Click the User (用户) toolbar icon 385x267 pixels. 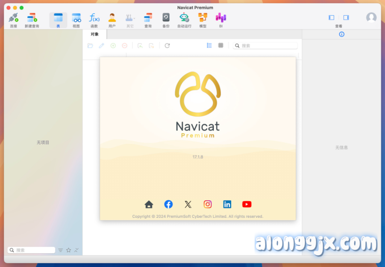[112, 19]
